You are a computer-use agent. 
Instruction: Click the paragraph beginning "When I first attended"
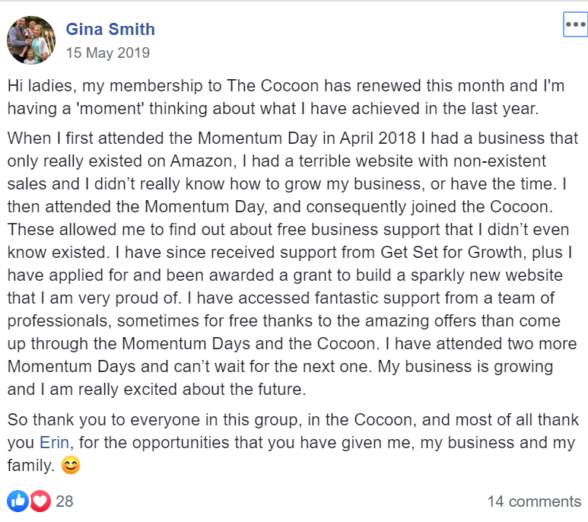click(293, 264)
